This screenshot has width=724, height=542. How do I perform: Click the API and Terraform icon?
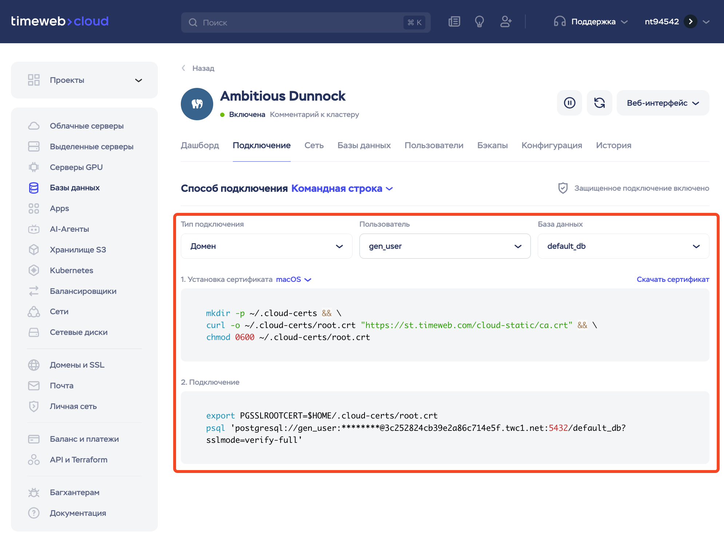pos(34,460)
